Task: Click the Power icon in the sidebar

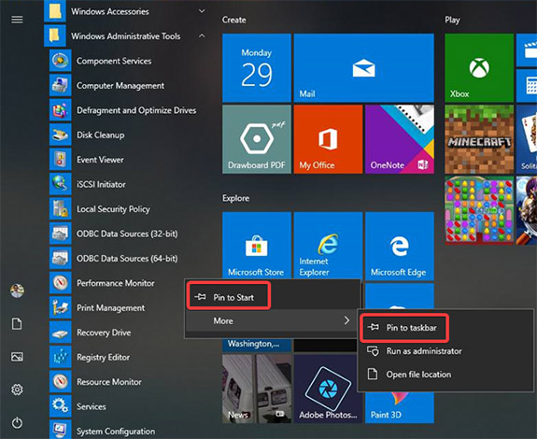Action: coord(17,423)
